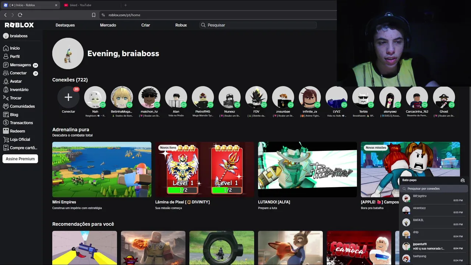
Task: Open chat with vicentxzz
Action: (433, 210)
